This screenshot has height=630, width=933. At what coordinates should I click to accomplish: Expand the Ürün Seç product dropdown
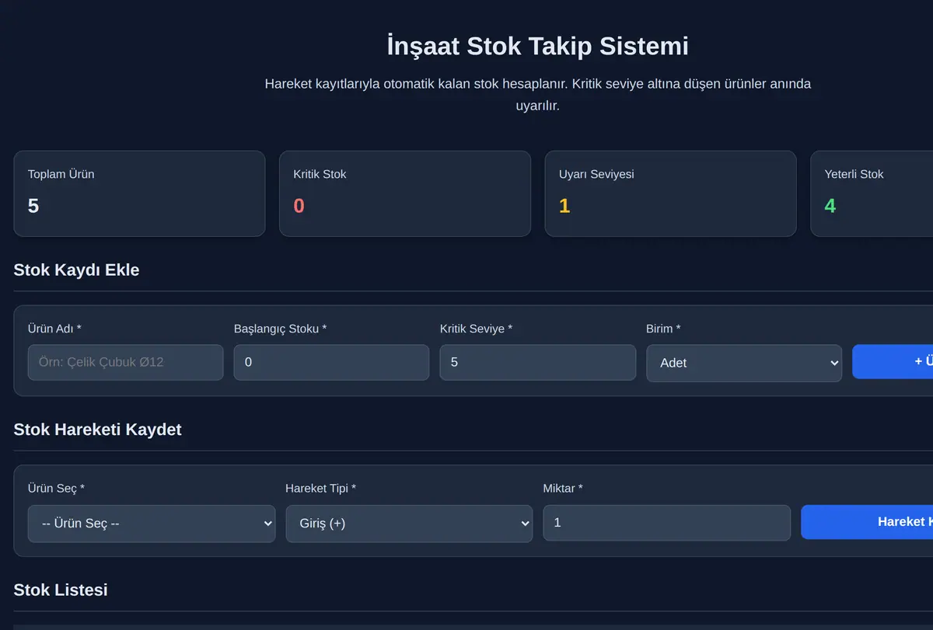pos(152,524)
